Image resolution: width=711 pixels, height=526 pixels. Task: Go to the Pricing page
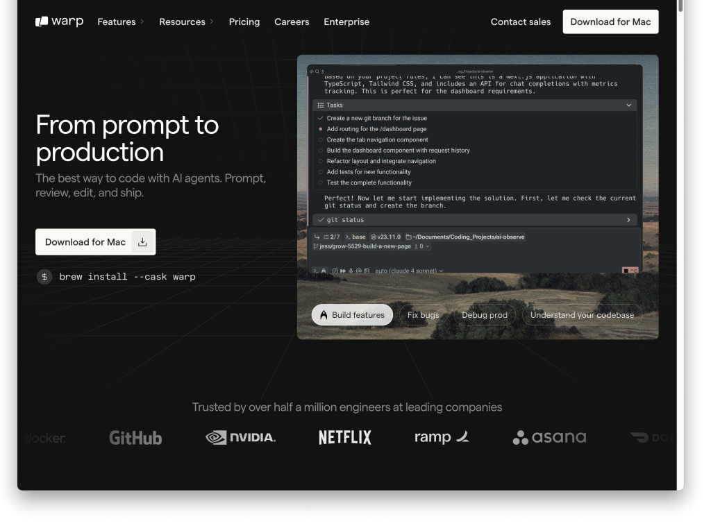tap(244, 22)
